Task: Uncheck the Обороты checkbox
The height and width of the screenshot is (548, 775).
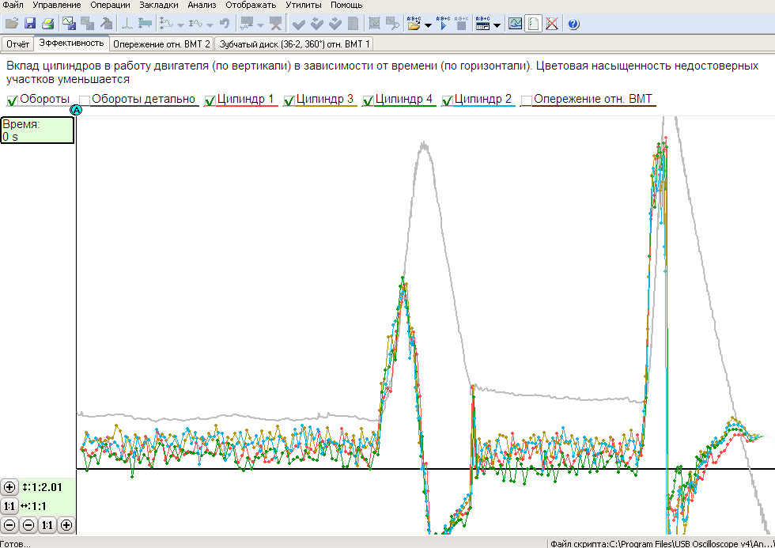Action: (x=12, y=100)
